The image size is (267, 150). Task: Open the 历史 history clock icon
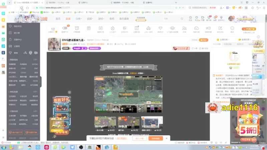190,19
